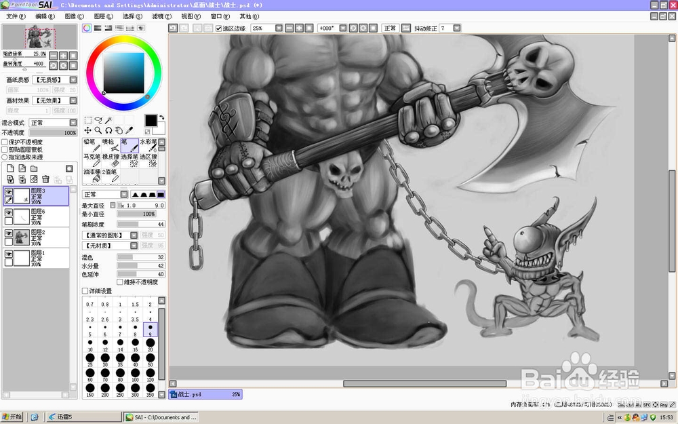Open brush mode 正常 dropdown

124,194
